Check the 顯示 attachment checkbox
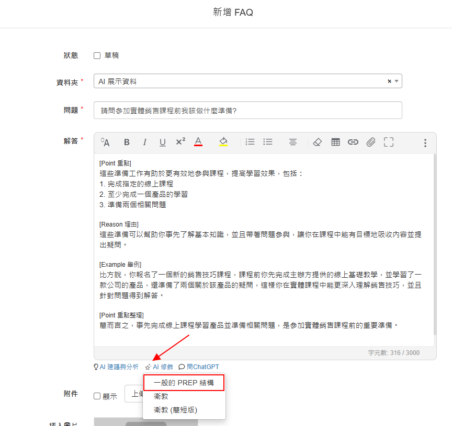 pos(97,396)
